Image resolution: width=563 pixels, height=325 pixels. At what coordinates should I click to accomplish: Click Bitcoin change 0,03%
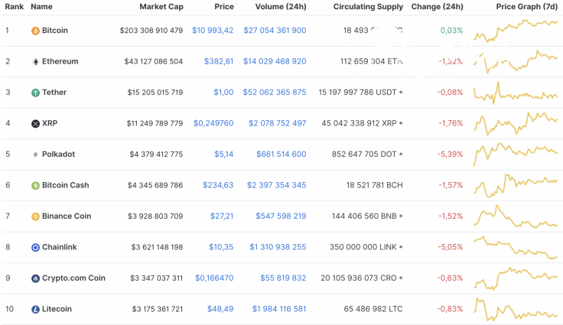451,31
